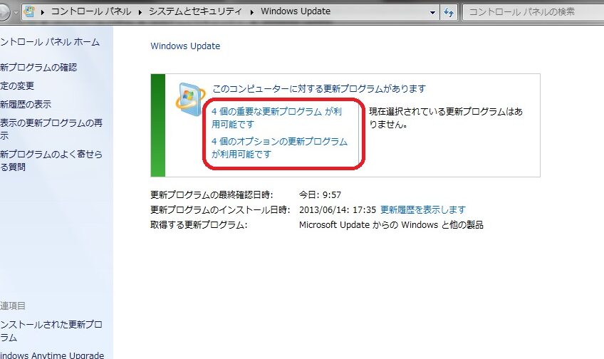Open Windows Anytime Upgrade sidebar link
Viewport: 604px width, 359px height.
52,355
